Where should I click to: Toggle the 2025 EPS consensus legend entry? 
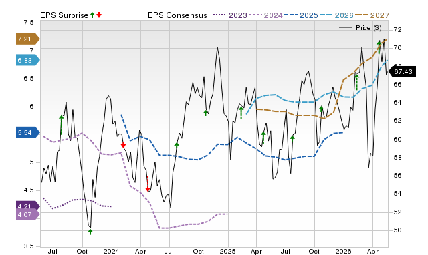tap(301, 15)
